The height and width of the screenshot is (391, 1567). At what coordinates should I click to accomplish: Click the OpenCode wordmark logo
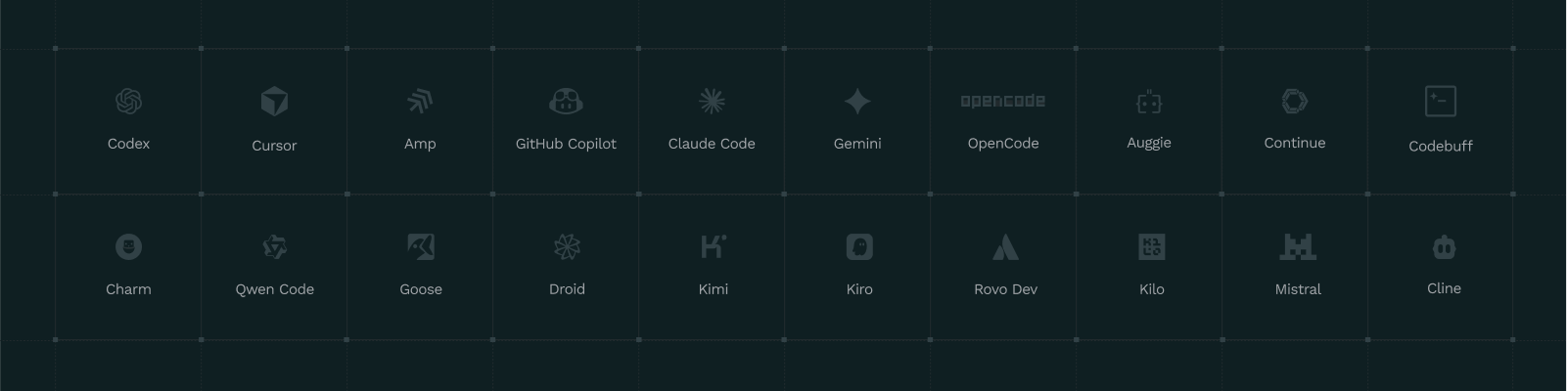pos(1003,101)
